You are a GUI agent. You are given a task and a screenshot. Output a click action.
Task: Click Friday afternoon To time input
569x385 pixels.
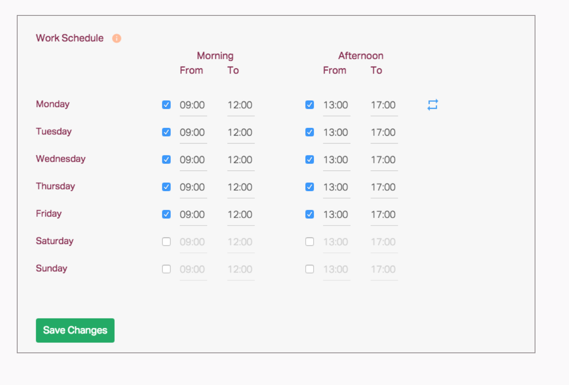point(384,215)
